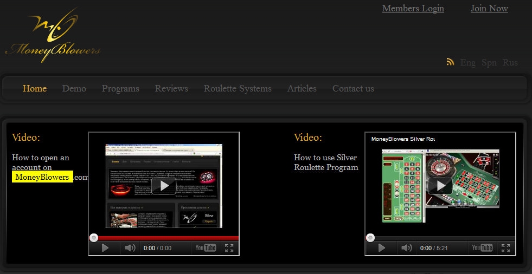
Task: Play the Silver Roulette video center button
Action: [440, 186]
